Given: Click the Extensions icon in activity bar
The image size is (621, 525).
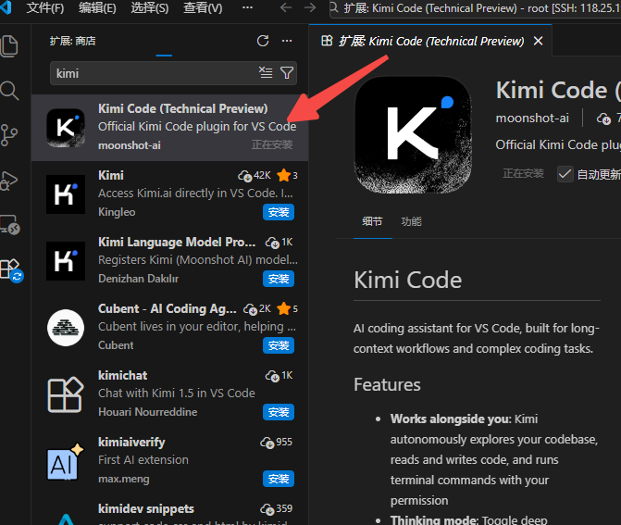Looking at the screenshot, I should coord(10,269).
